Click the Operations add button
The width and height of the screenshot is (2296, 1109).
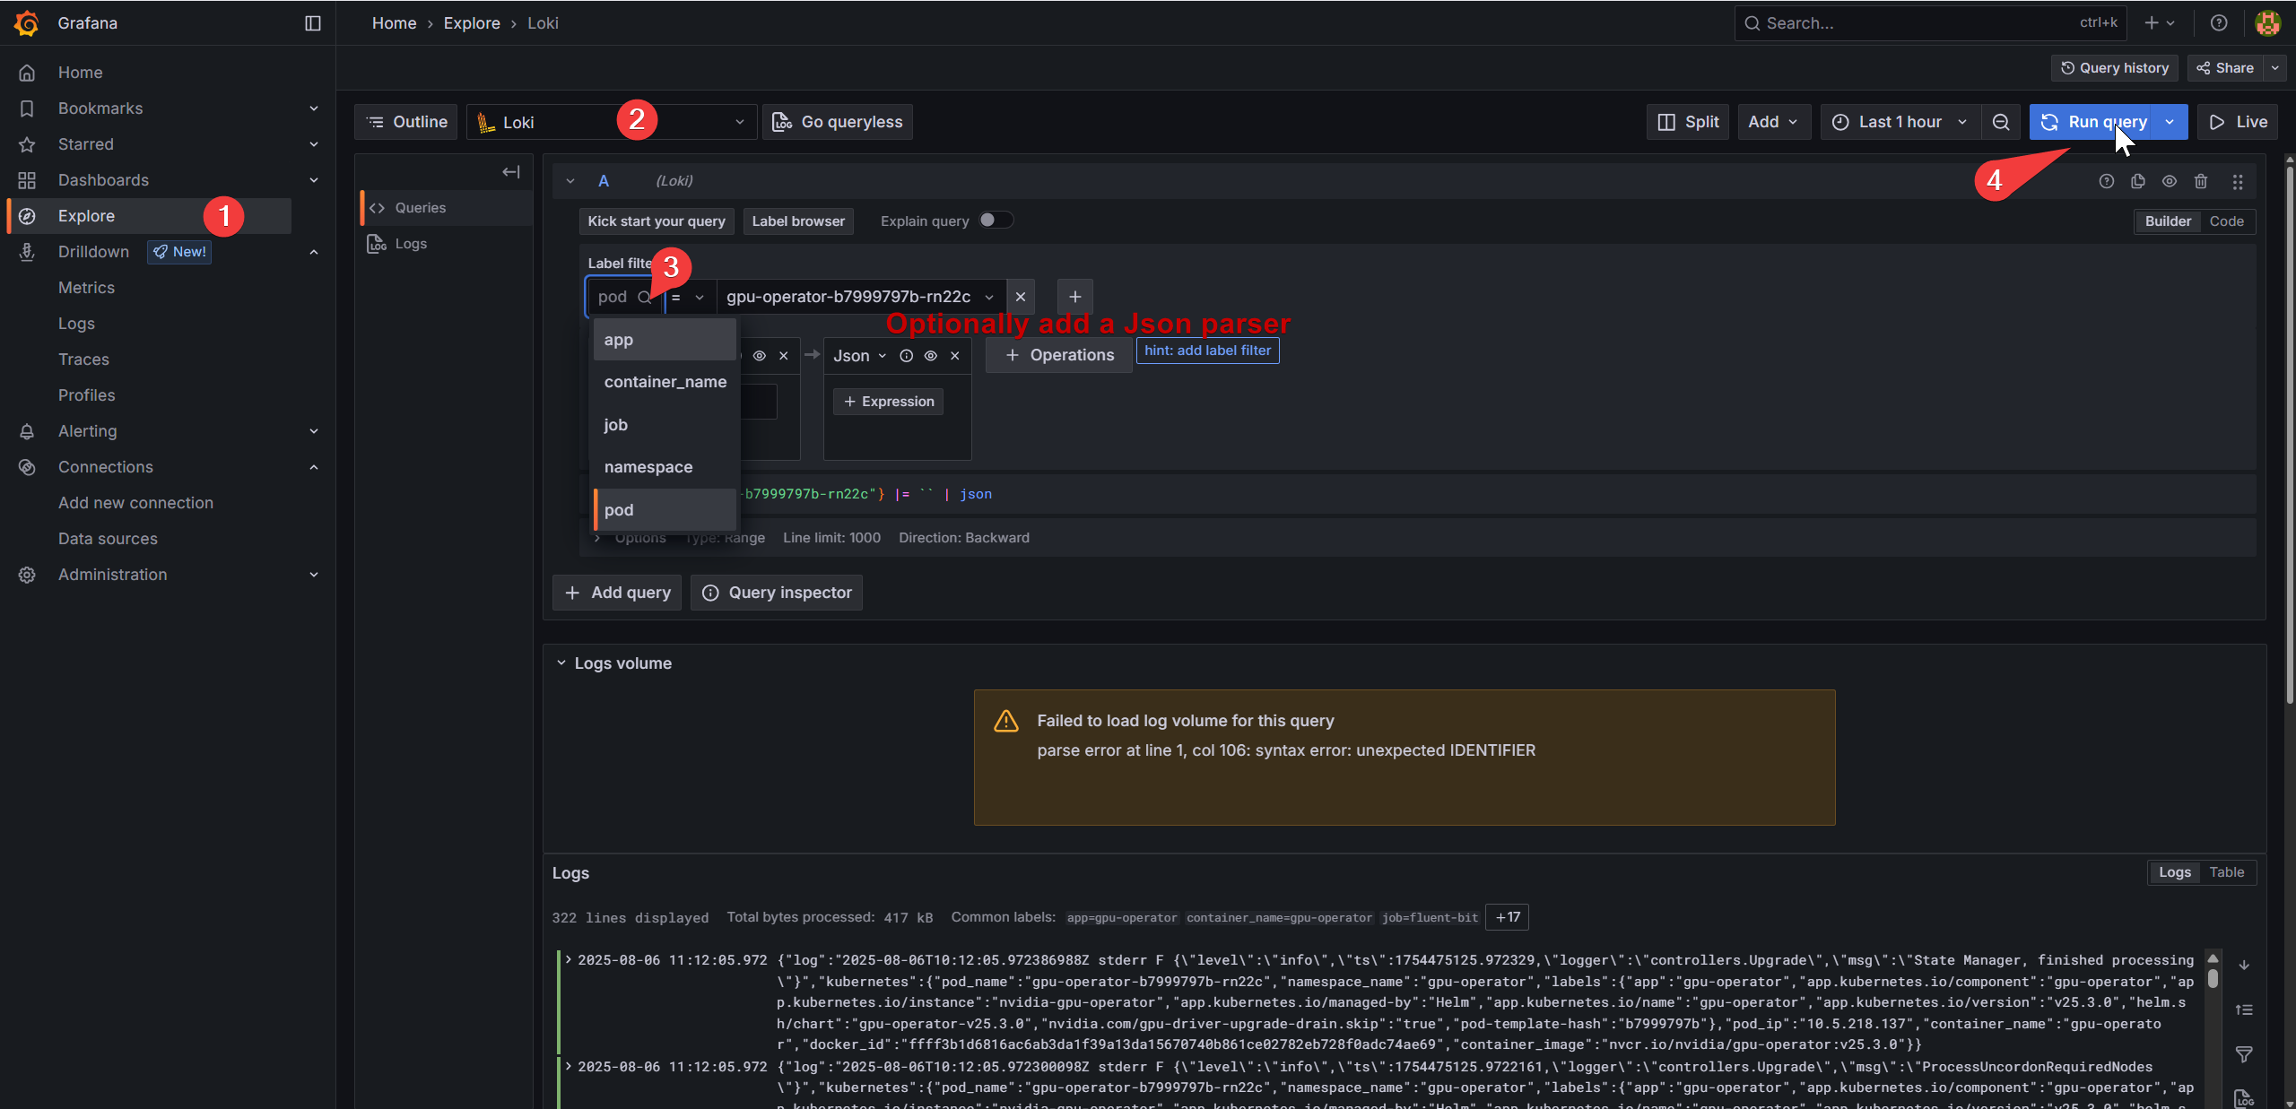pyautogui.click(x=1058, y=355)
